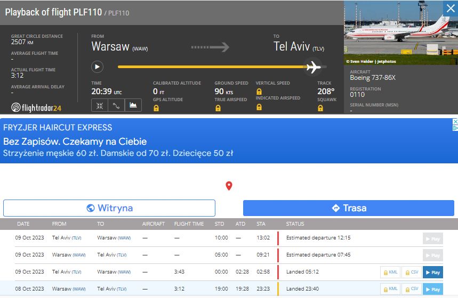Download KML for Landed 23:40 flight
Screen dimensions: 458x298
click(x=390, y=289)
